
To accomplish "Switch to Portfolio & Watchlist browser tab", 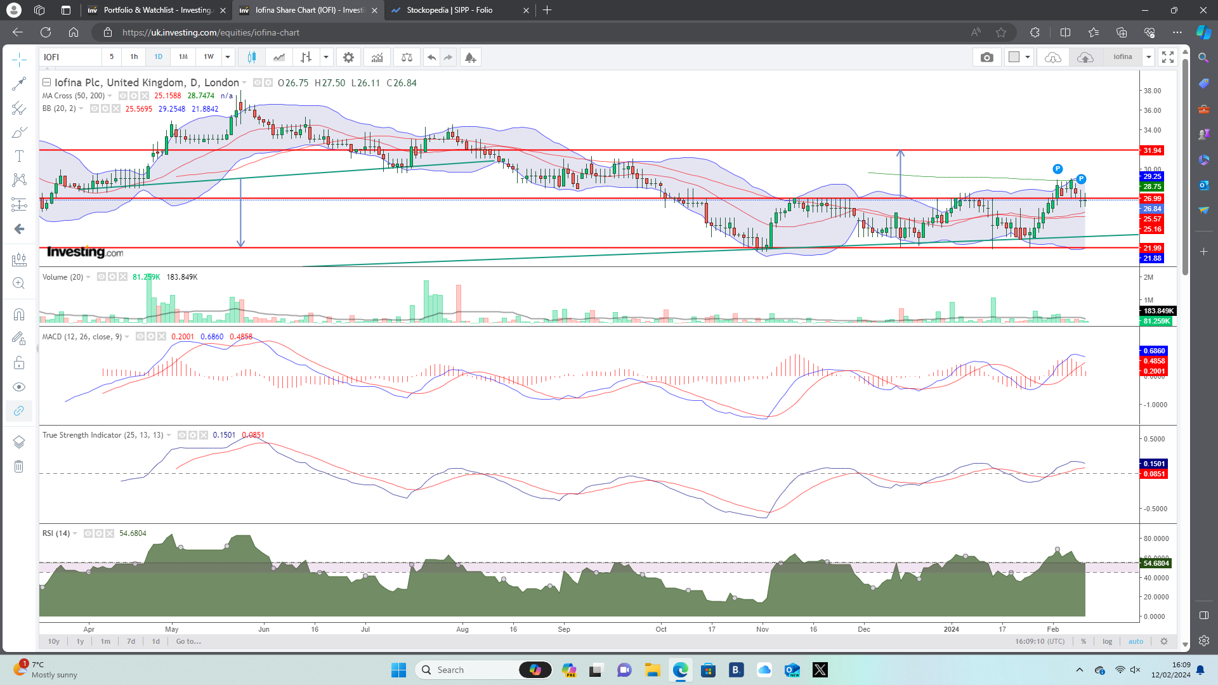I will coord(157,10).
